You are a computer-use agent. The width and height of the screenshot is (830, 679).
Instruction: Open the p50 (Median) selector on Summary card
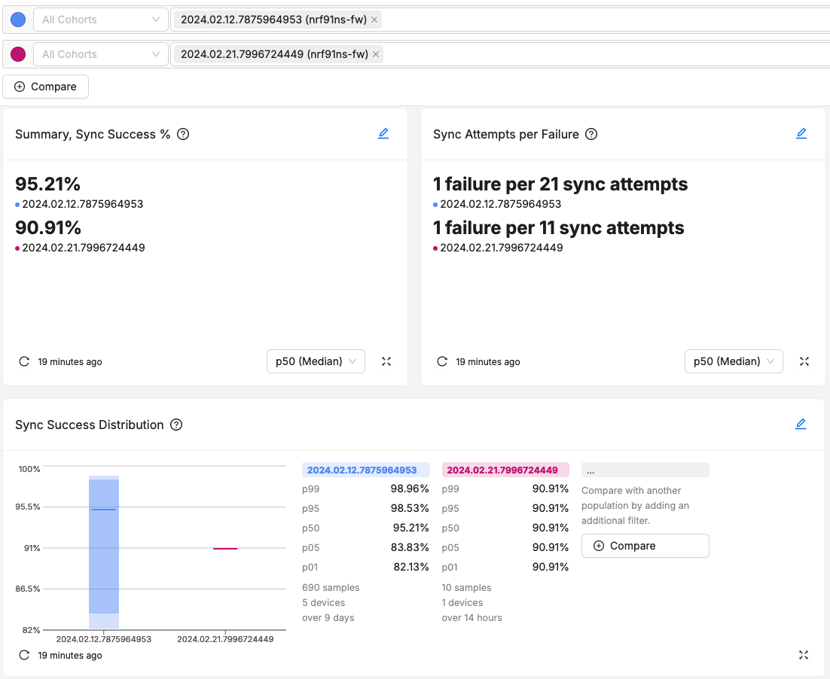316,361
